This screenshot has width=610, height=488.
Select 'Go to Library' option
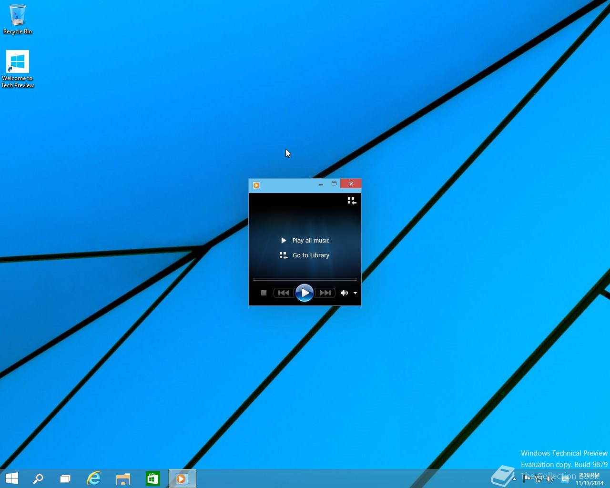(305, 255)
